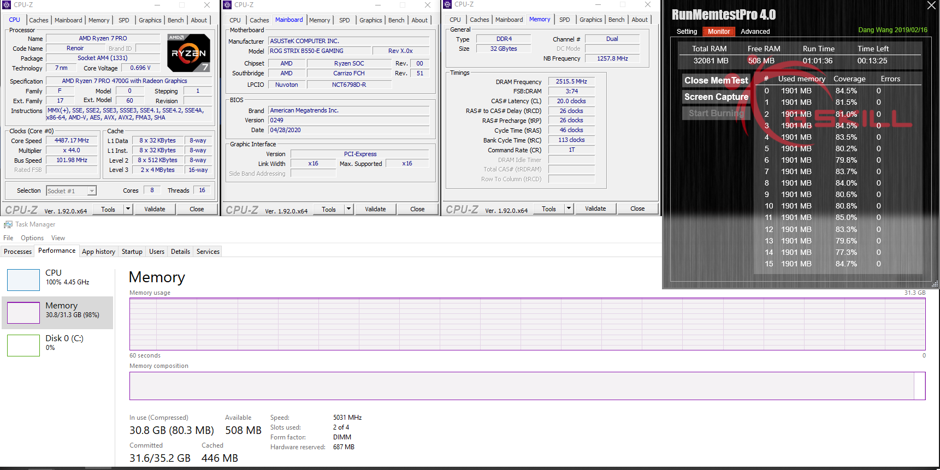Select the CPU usage graph thumbnail
The height and width of the screenshot is (470, 940).
(23, 279)
